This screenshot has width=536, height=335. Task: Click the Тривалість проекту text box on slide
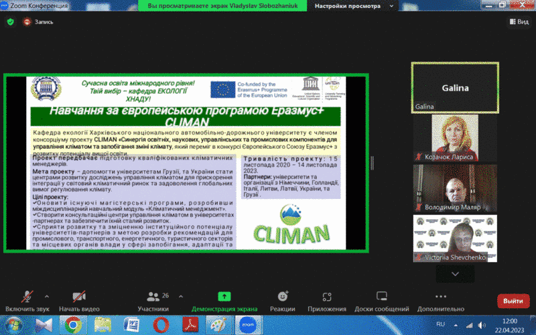click(291, 177)
